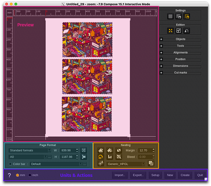Click the page orientation icon next to H field
Screen dimensions: 211x186
[84, 157]
